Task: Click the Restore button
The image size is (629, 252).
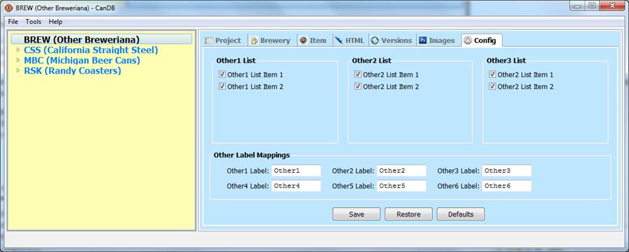Action: click(x=408, y=214)
